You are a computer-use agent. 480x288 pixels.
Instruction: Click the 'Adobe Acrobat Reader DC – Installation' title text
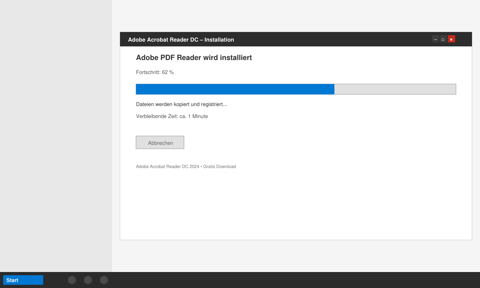(x=181, y=40)
